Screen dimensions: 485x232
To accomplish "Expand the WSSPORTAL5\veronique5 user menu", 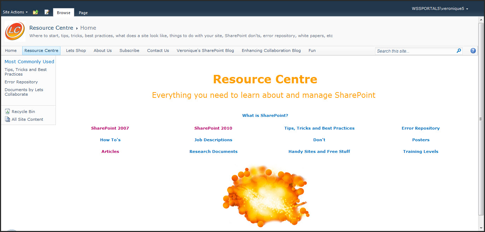I will pyautogui.click(x=439, y=8).
